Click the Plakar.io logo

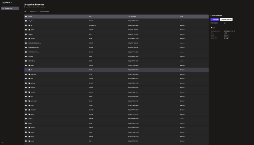(x=7, y=3)
